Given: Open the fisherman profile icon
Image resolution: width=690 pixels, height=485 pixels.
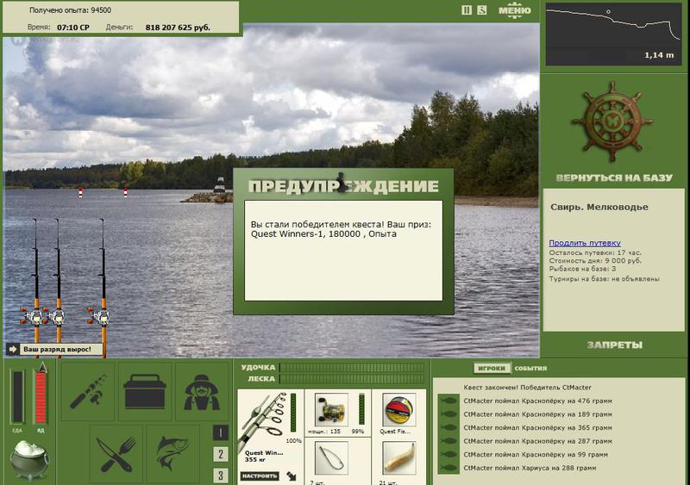Looking at the screenshot, I should 202,390.
